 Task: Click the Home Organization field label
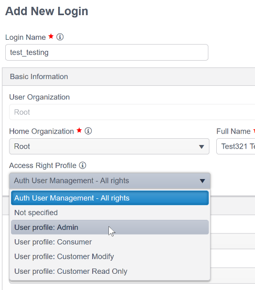[41, 131]
